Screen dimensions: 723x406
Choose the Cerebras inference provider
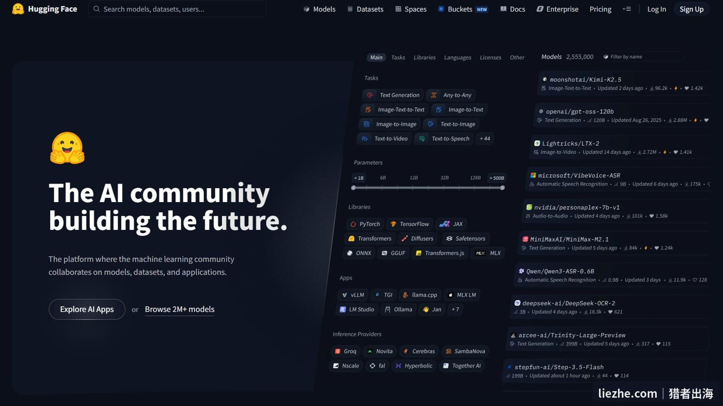pyautogui.click(x=419, y=351)
